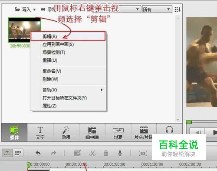Click the redo arrow
The image size is (217, 171).
click(54, 153)
